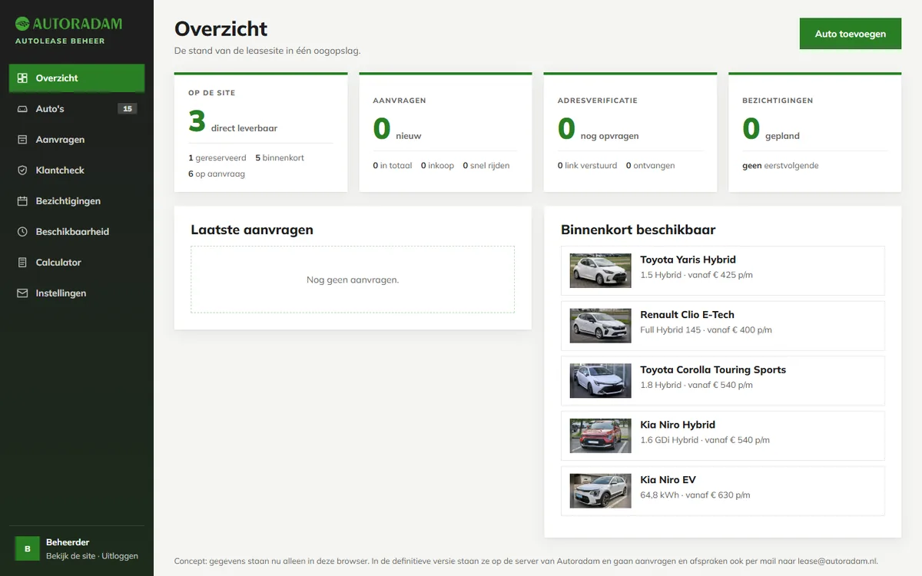This screenshot has width=922, height=576.
Task: Click the Overzicht page title
Action: coord(221,29)
